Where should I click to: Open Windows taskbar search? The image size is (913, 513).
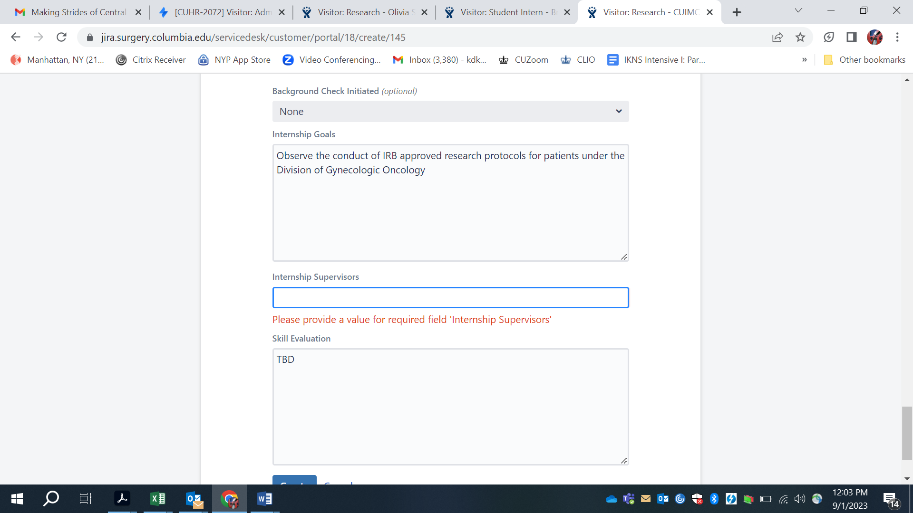click(51, 499)
